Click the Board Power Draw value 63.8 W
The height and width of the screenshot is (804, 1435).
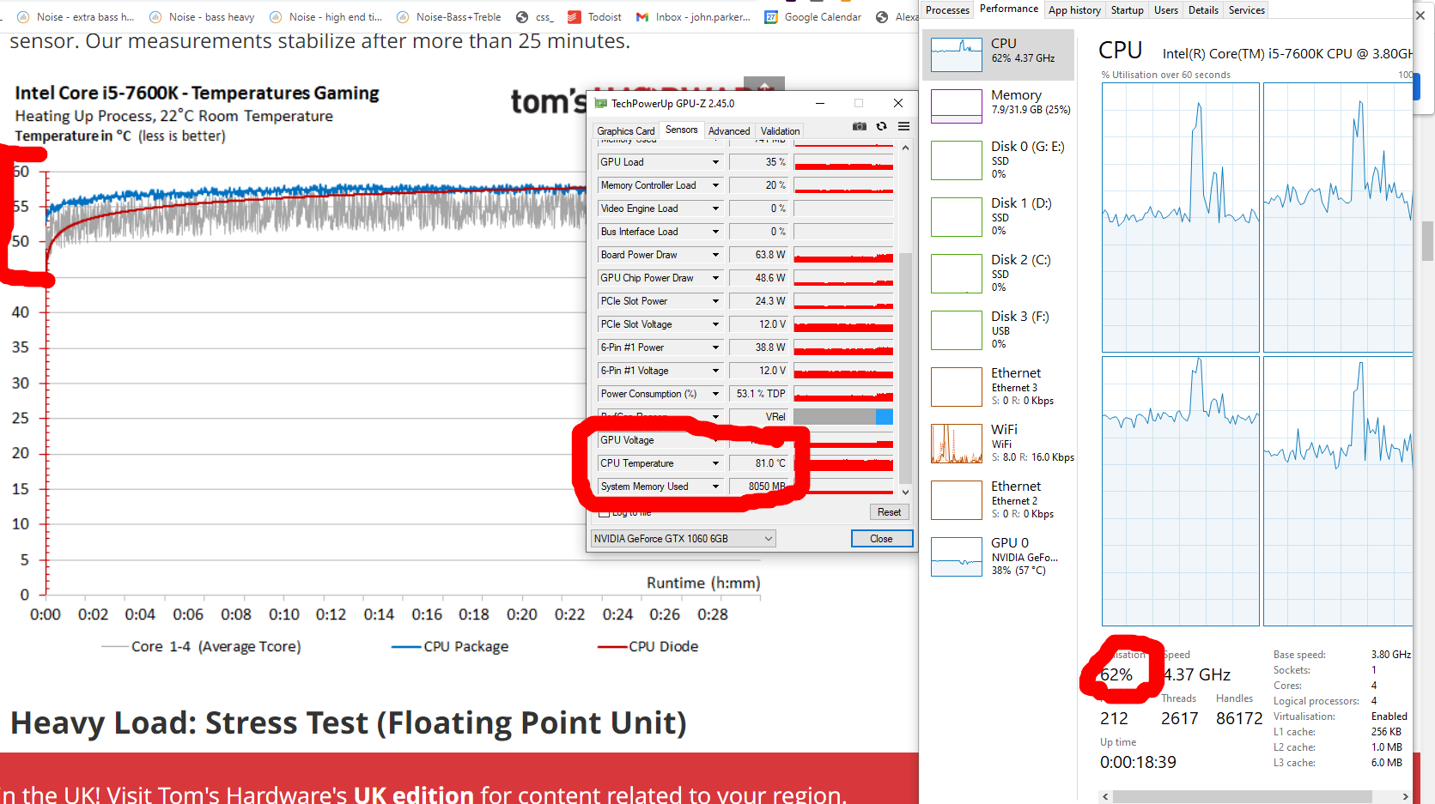coord(758,255)
